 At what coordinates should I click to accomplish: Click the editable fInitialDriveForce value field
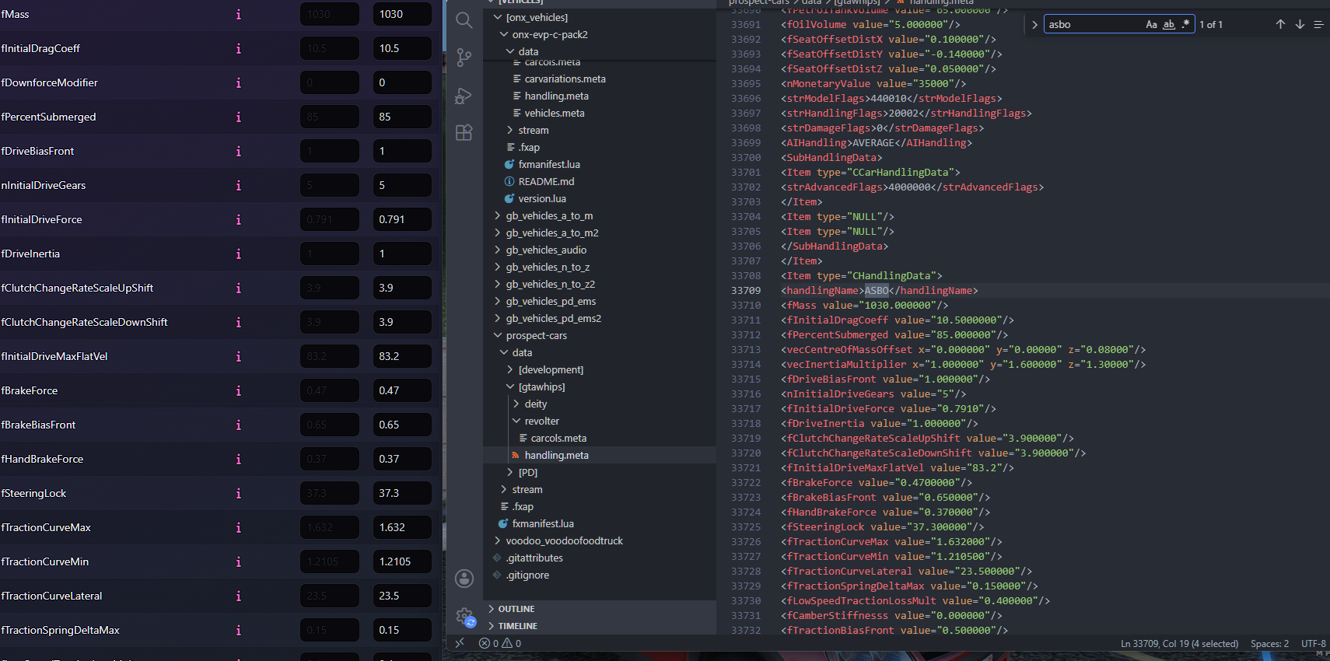tap(402, 219)
